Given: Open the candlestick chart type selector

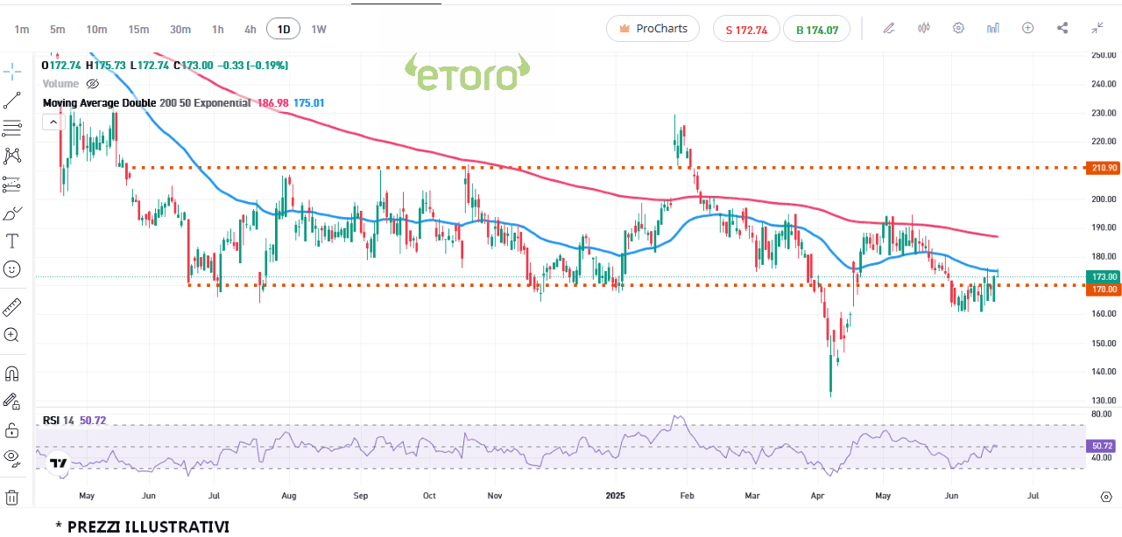Looking at the screenshot, I should pyautogui.click(x=923, y=28).
